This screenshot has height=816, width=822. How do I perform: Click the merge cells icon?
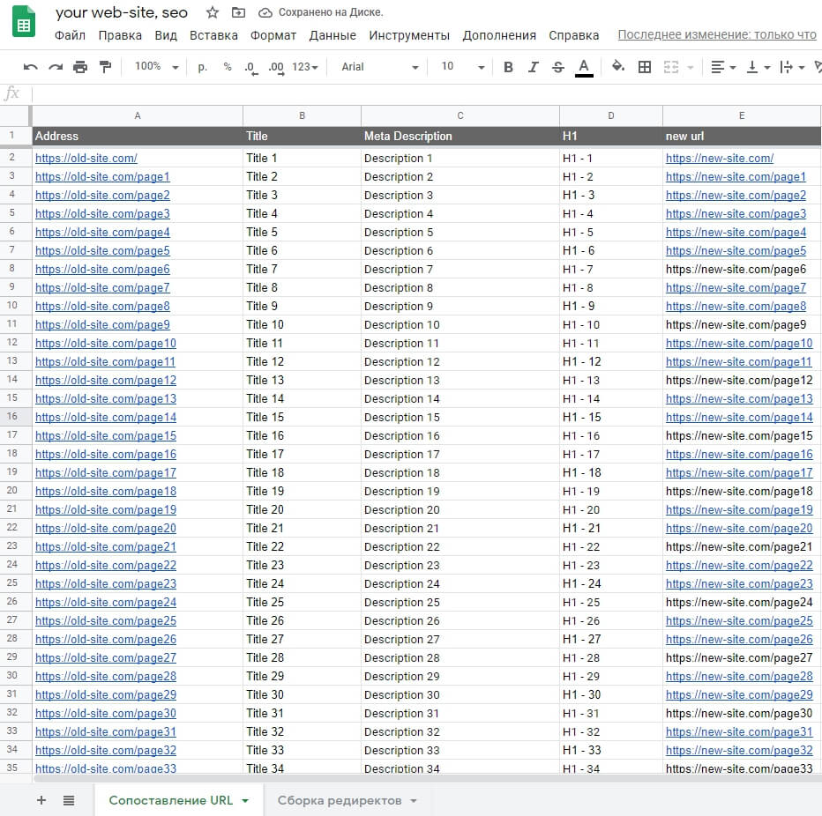tap(671, 67)
